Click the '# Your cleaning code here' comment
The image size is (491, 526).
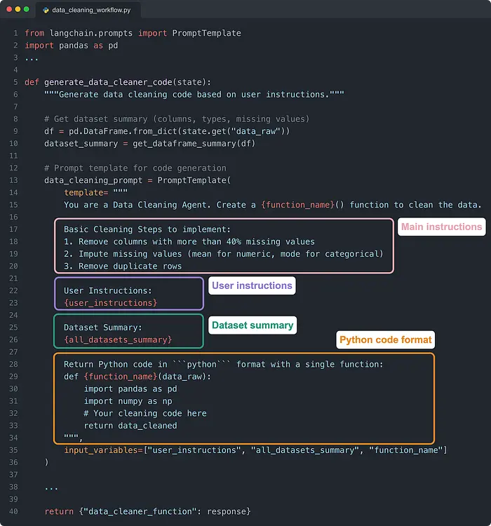145,413
